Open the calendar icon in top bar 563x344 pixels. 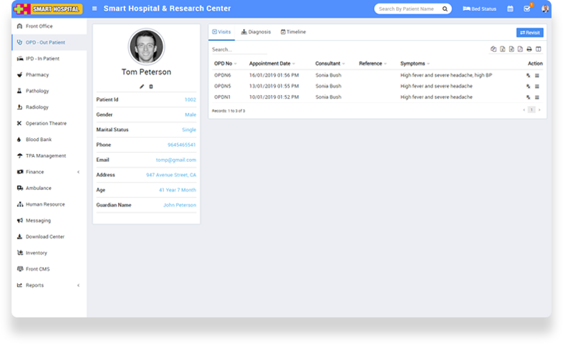pyautogui.click(x=510, y=9)
